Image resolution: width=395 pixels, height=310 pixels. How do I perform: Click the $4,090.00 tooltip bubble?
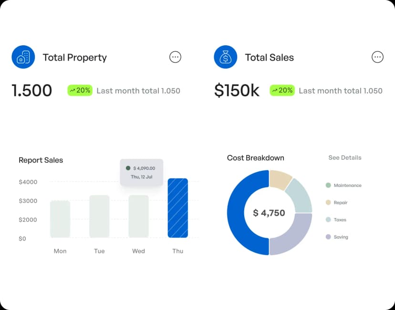pyautogui.click(x=141, y=172)
